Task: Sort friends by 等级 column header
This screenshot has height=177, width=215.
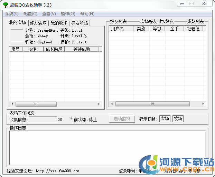Action: pos(157,29)
